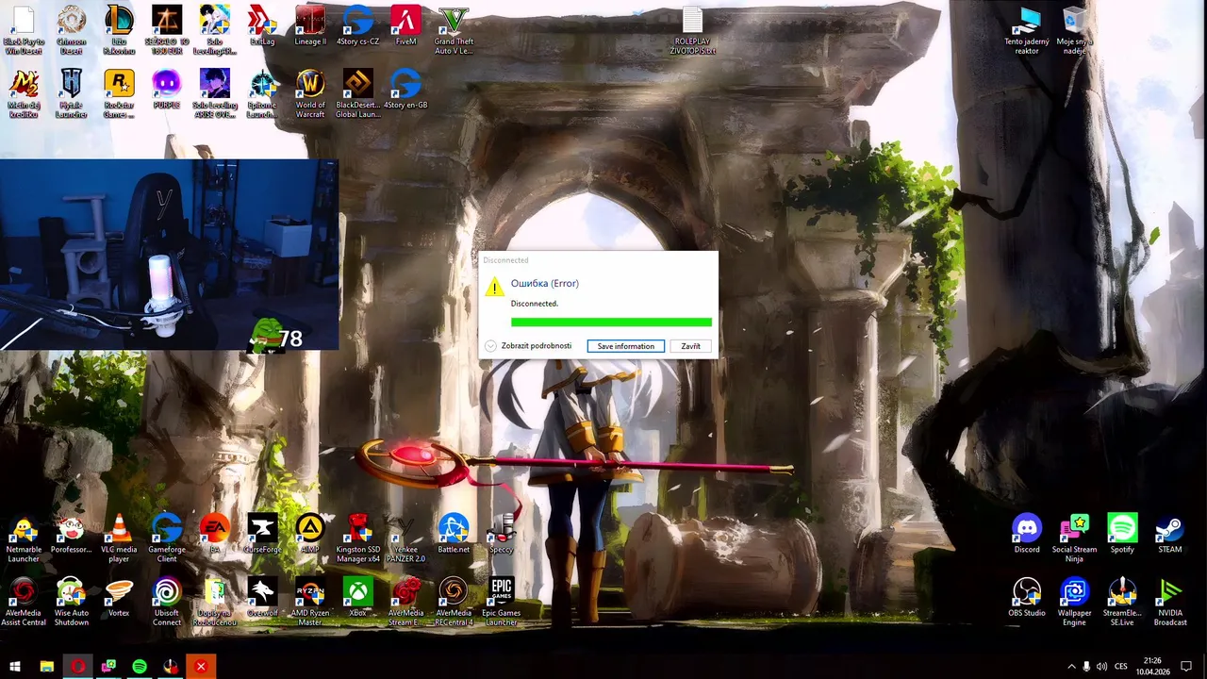The width and height of the screenshot is (1207, 679).
Task: Open the World of Warcraft shortcut
Action: click(x=310, y=93)
